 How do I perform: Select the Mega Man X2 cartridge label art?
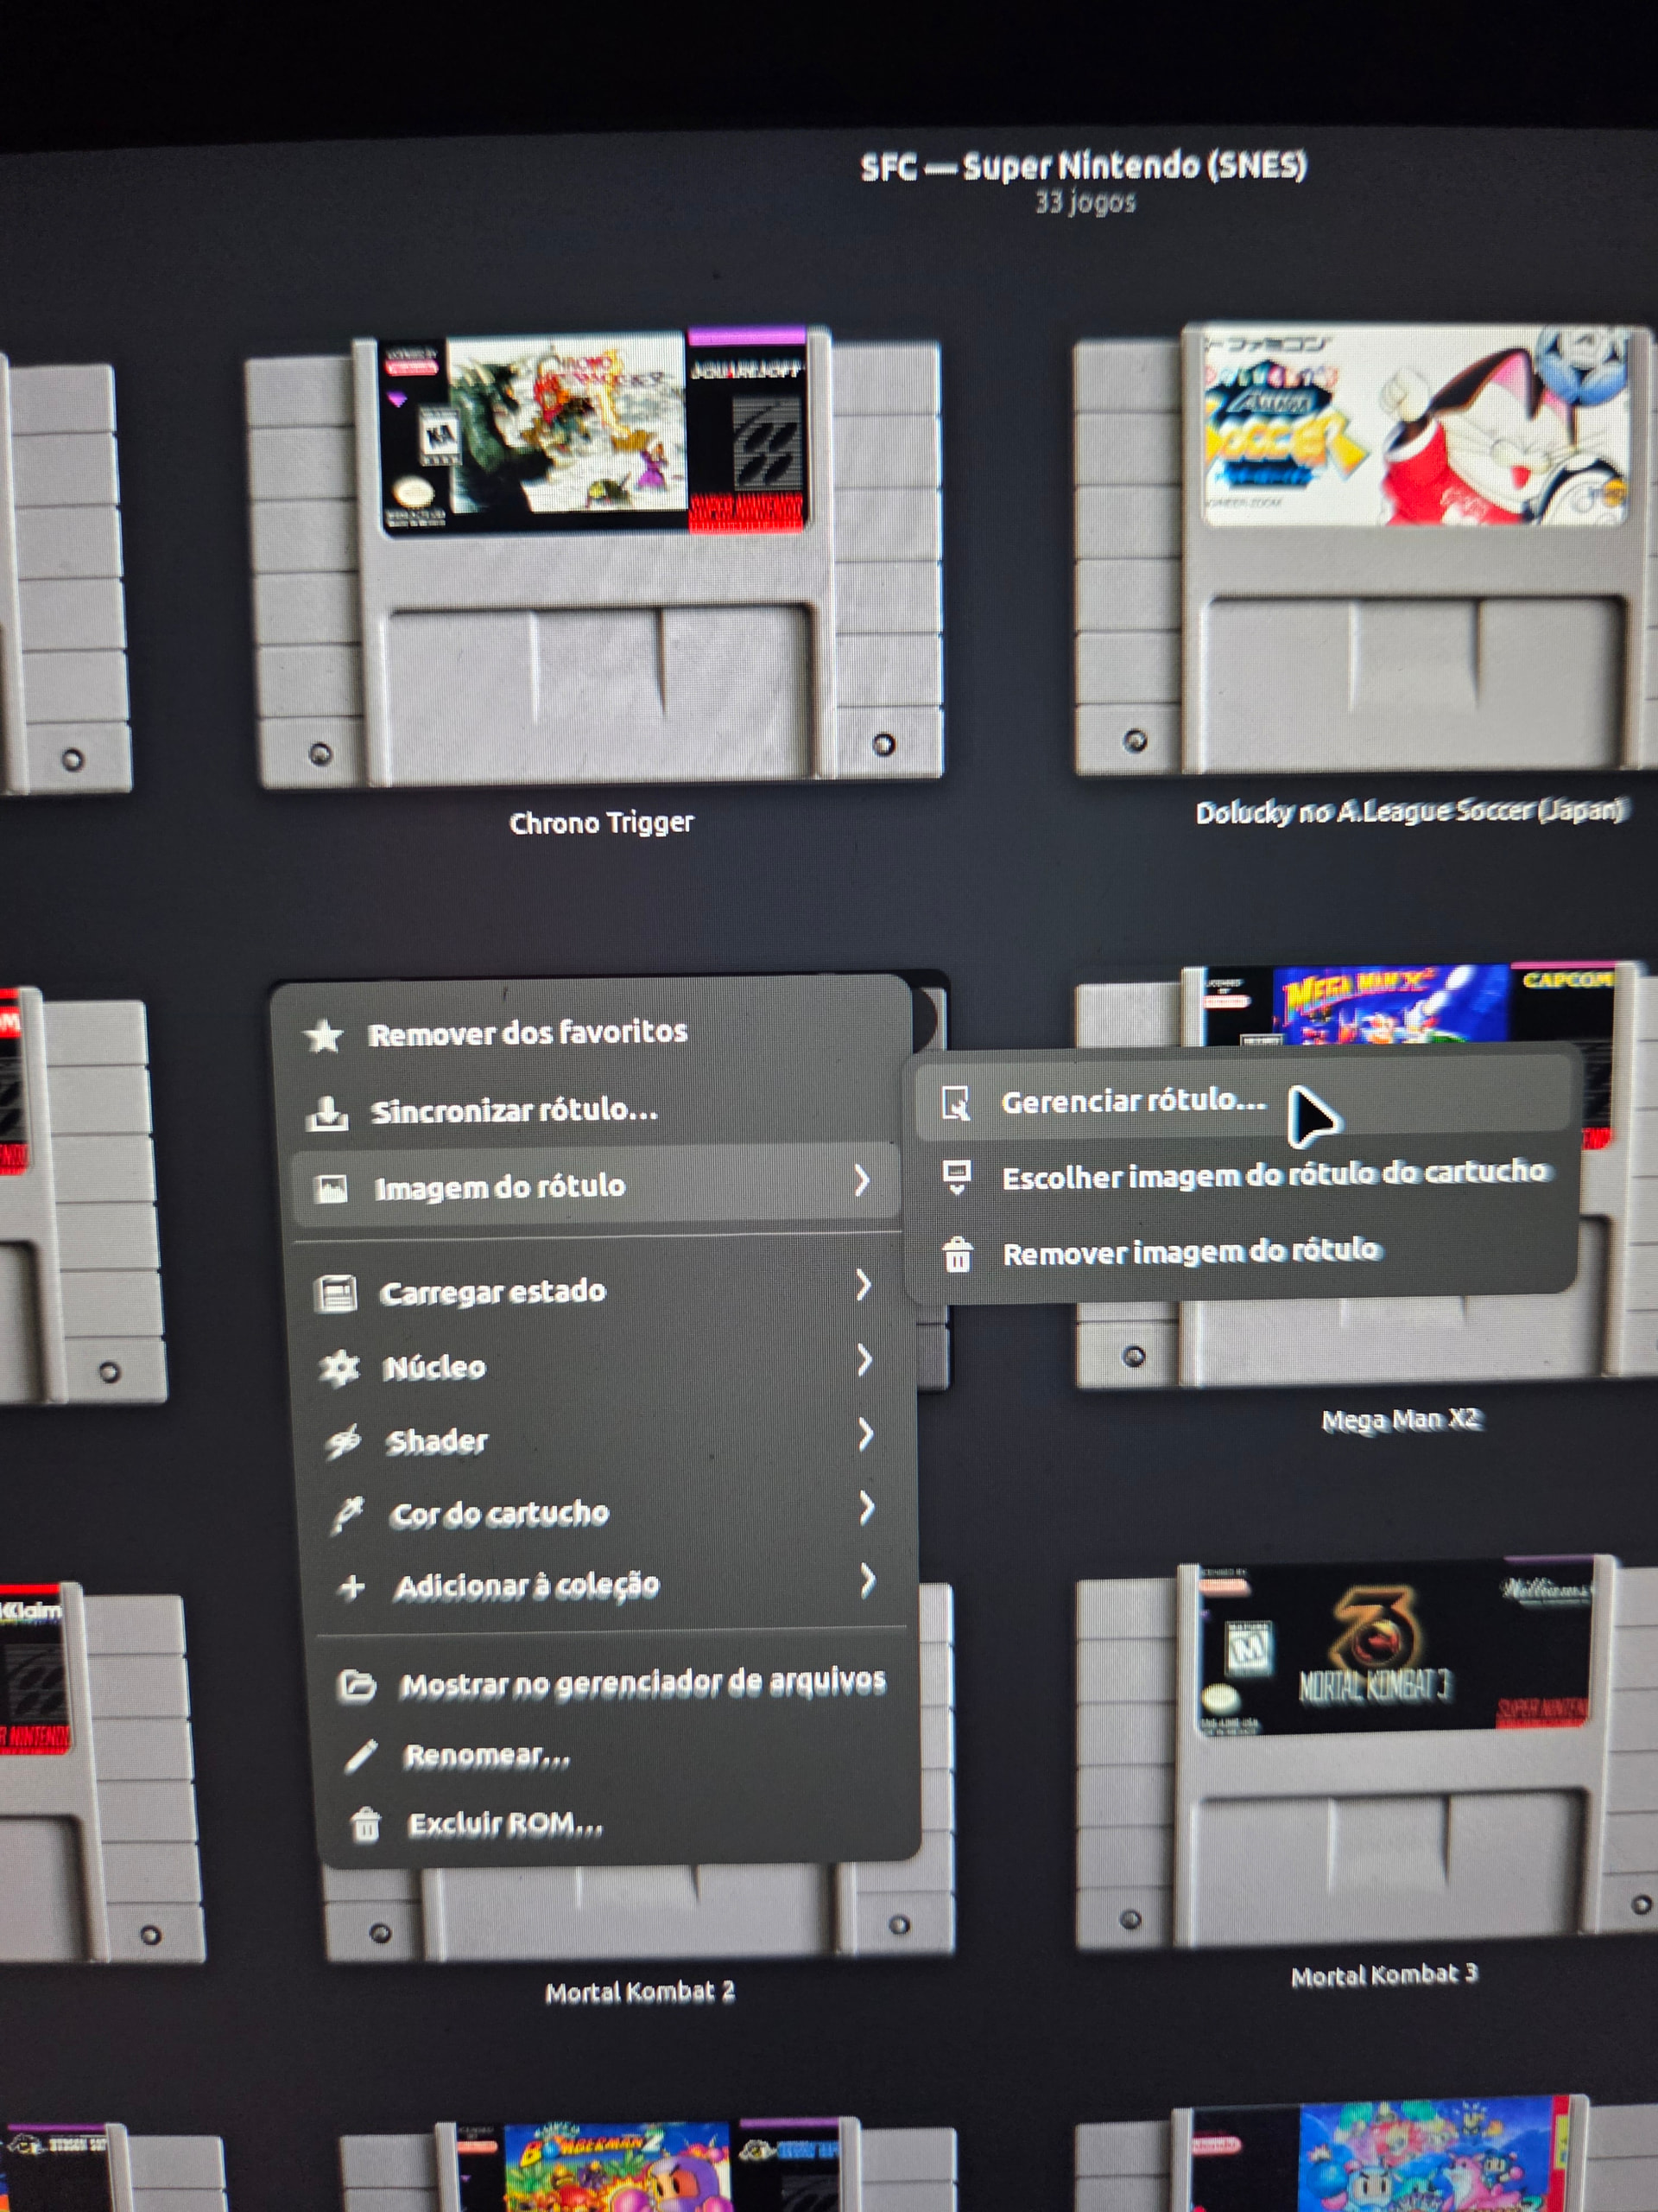point(1406,1004)
